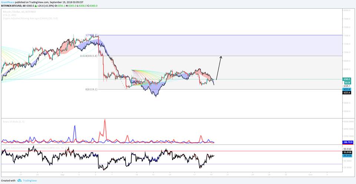Click the publication date September 19, 2018 text
Image resolution: width=356 pixels, height=184 pixels.
click(61, 2)
